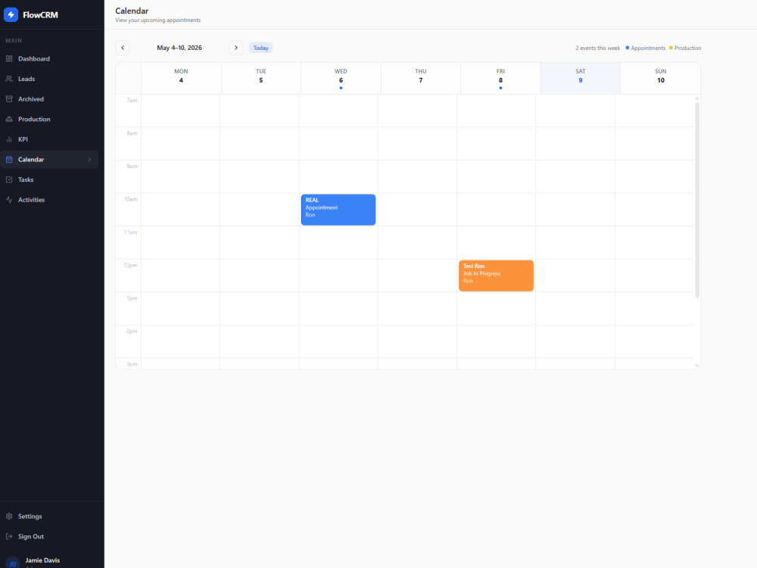Open the REAL Appointment event
Image resolution: width=757 pixels, height=568 pixels.
pos(338,210)
